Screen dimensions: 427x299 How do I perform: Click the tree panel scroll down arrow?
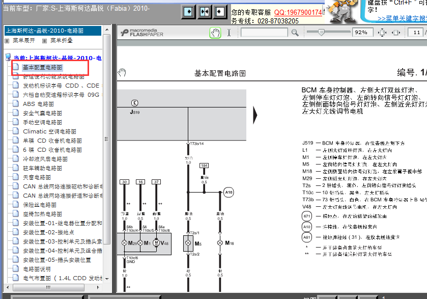pyautogui.click(x=107, y=279)
